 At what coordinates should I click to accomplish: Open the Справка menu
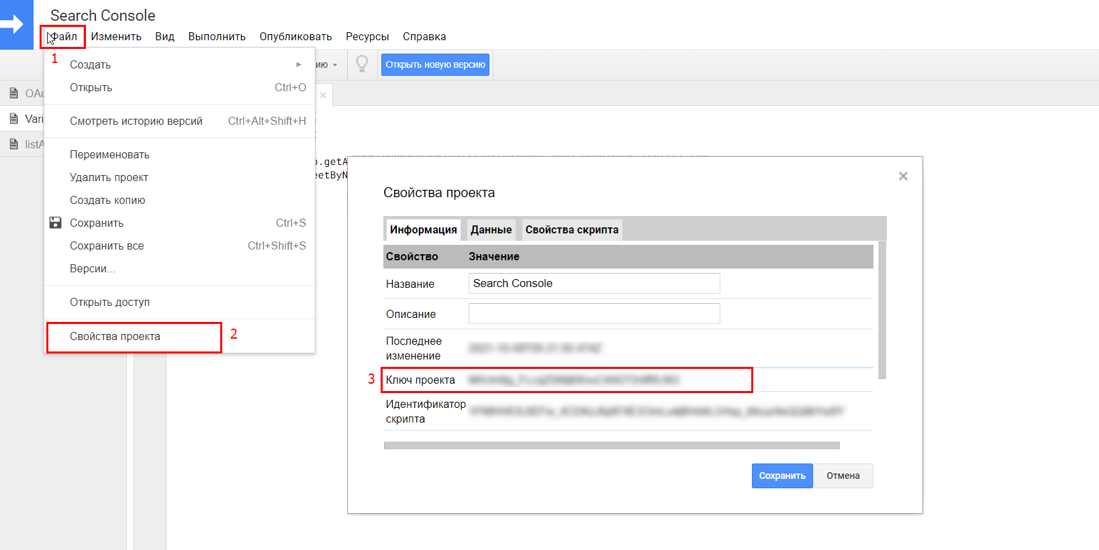pyautogui.click(x=424, y=37)
